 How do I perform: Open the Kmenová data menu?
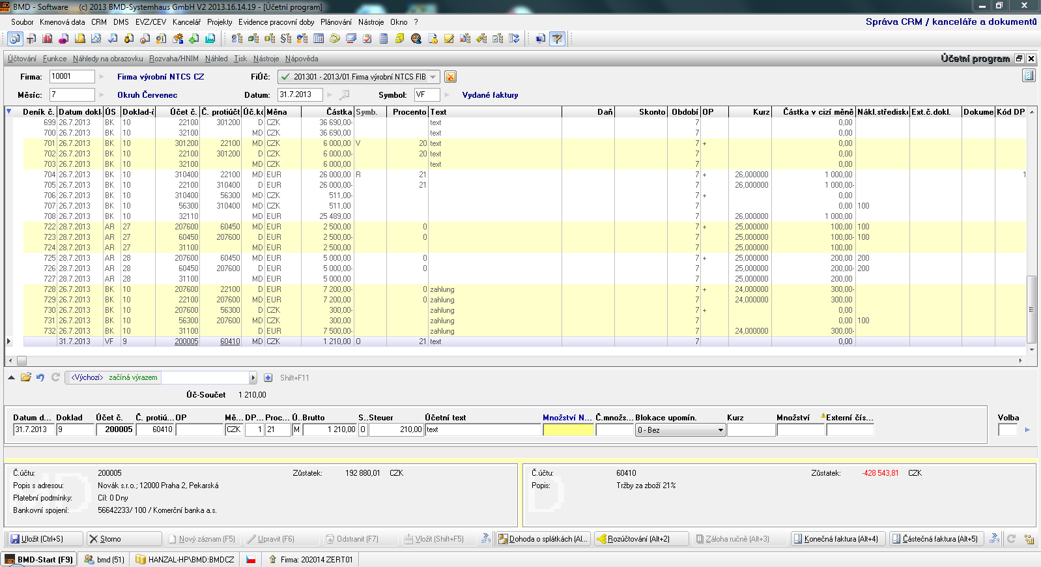click(x=62, y=22)
